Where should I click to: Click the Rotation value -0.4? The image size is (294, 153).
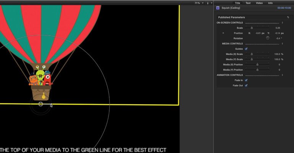(x=278, y=38)
